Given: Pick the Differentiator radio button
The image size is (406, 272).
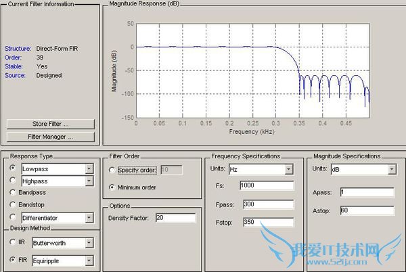Looking at the screenshot, I should point(12,218).
